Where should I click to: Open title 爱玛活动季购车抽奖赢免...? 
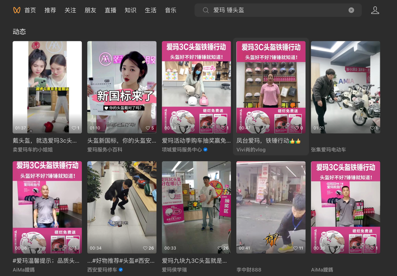tap(197, 141)
